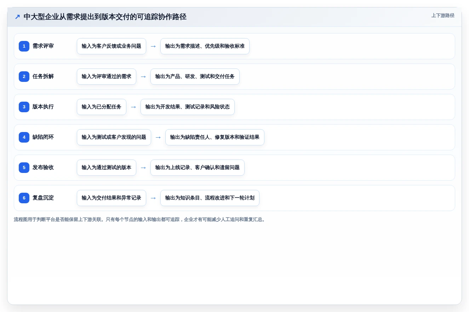Click the arrow in the 缺陷闭环 row
The image size is (469, 312).
(158, 137)
